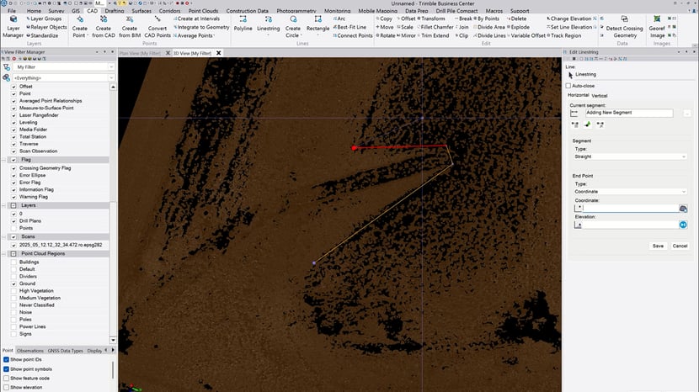Viewport: 699px width, 392px height.
Task: Choose the Rotate command
Action: tap(386, 35)
